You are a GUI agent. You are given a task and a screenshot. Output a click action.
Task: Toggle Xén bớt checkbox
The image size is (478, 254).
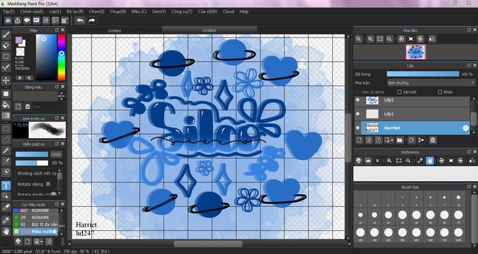400,92
